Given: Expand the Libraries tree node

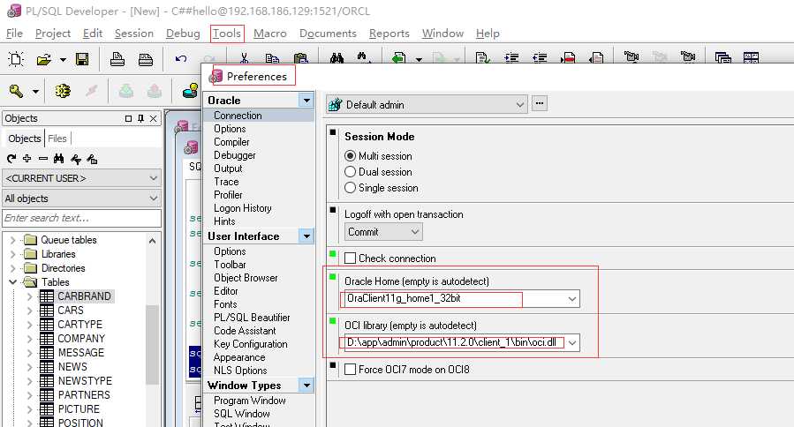Looking at the screenshot, I should [13, 254].
